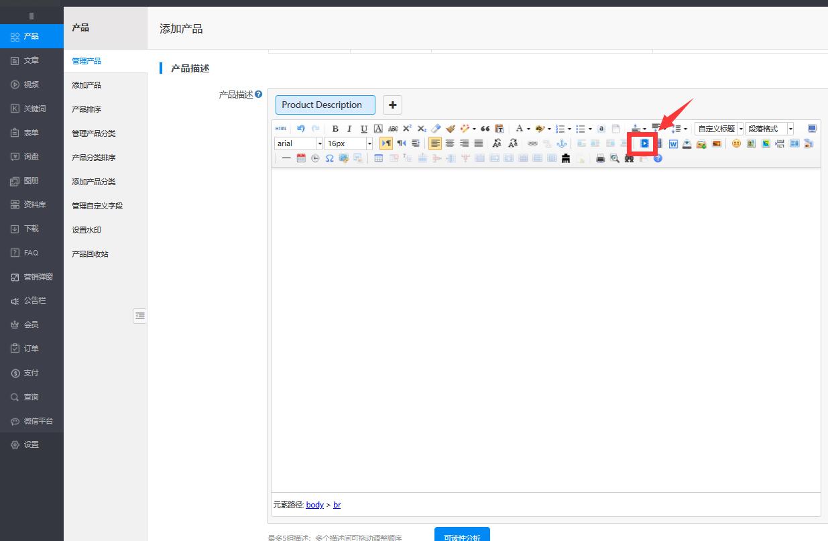
Task: Insert a special character with Omega icon
Action: (x=329, y=159)
